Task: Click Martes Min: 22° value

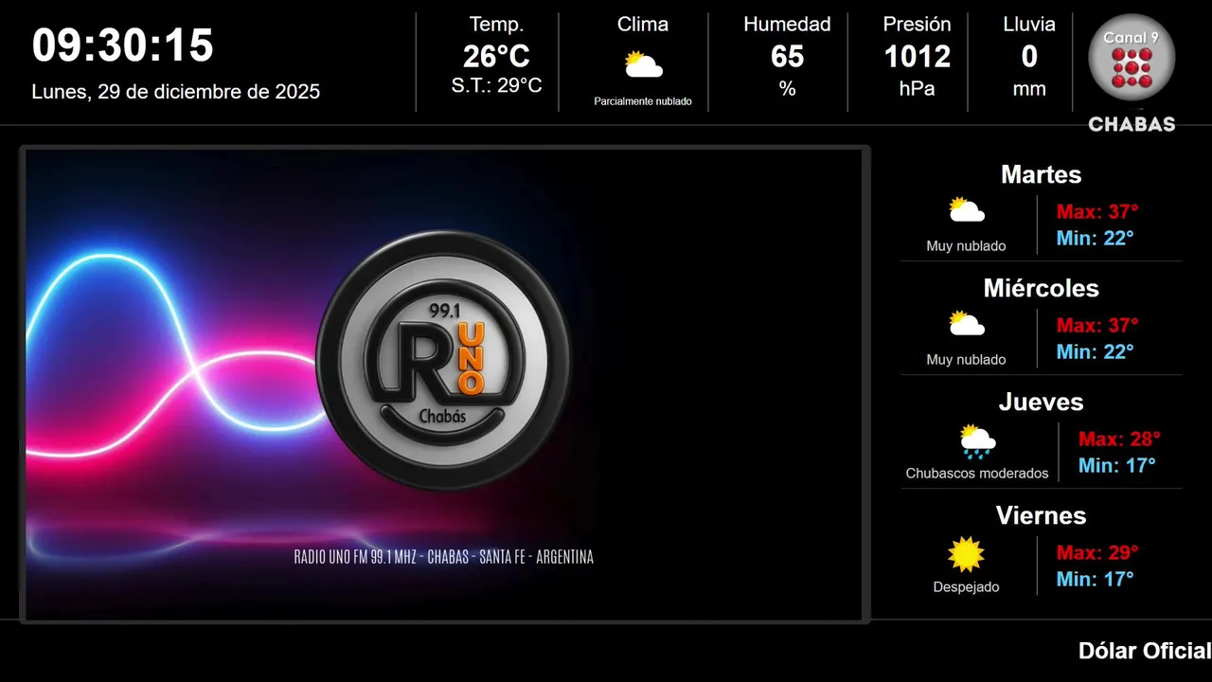Action: [1096, 238]
